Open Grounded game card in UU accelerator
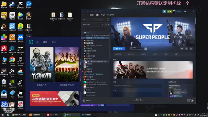 [x=67, y=64]
